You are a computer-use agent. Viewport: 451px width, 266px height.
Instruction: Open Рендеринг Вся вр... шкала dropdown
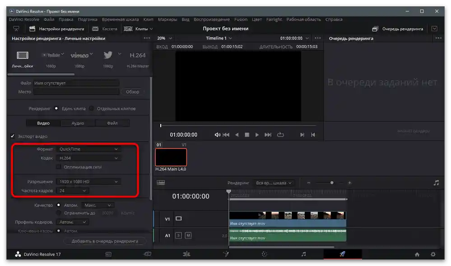[x=274, y=183]
